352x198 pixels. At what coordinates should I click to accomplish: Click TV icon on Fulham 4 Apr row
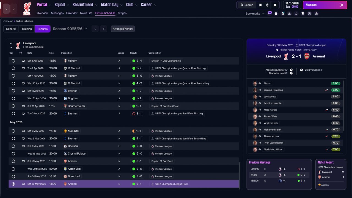coord(23,61)
